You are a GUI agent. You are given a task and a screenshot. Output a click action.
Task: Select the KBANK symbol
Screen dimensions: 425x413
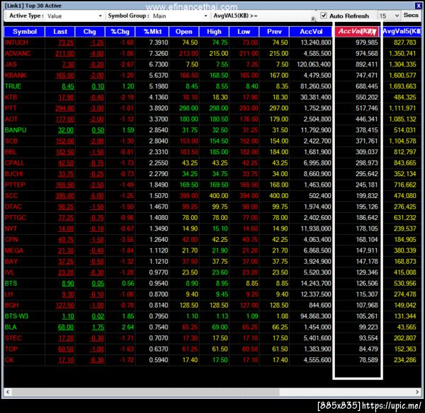point(16,75)
